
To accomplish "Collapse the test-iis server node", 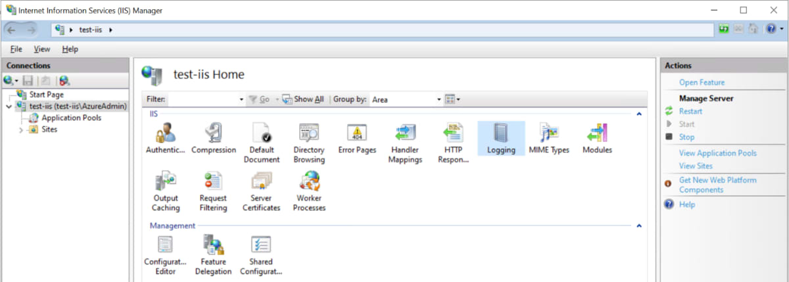I will point(9,106).
